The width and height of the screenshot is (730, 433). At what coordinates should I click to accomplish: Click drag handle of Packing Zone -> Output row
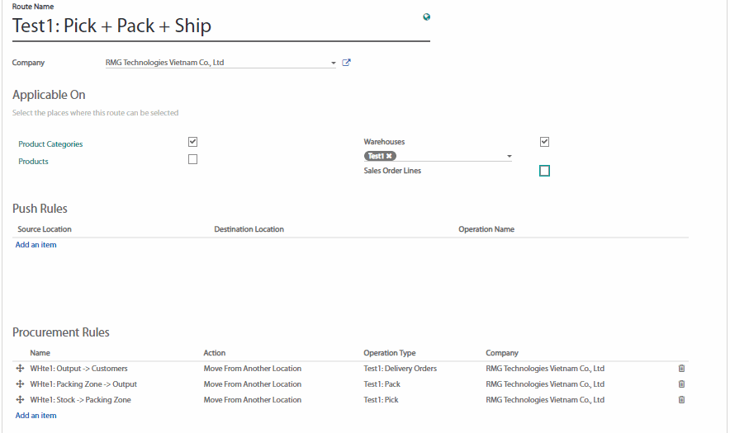(21, 384)
